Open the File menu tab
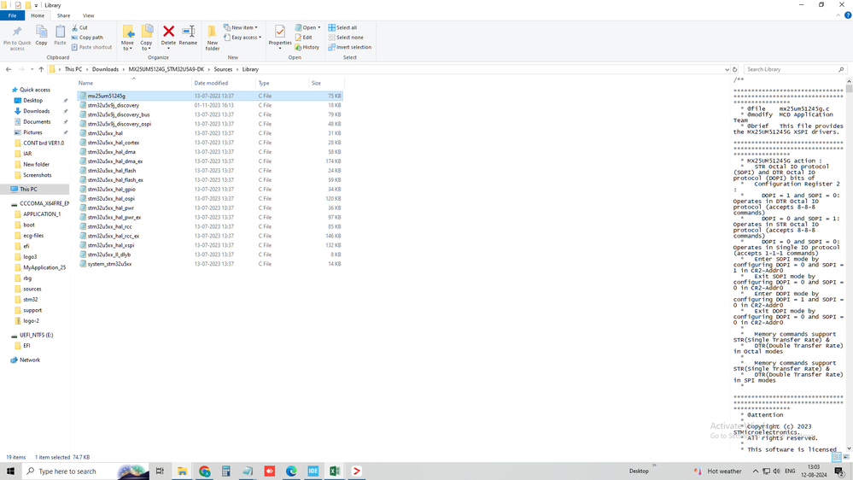The width and height of the screenshot is (853, 480). pyautogui.click(x=12, y=15)
